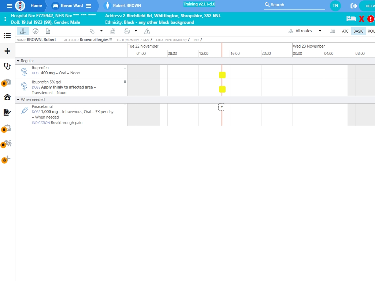This screenshot has width=375, height=281.
Task: Open the locked discharge sidebar icon
Action: pos(6,144)
